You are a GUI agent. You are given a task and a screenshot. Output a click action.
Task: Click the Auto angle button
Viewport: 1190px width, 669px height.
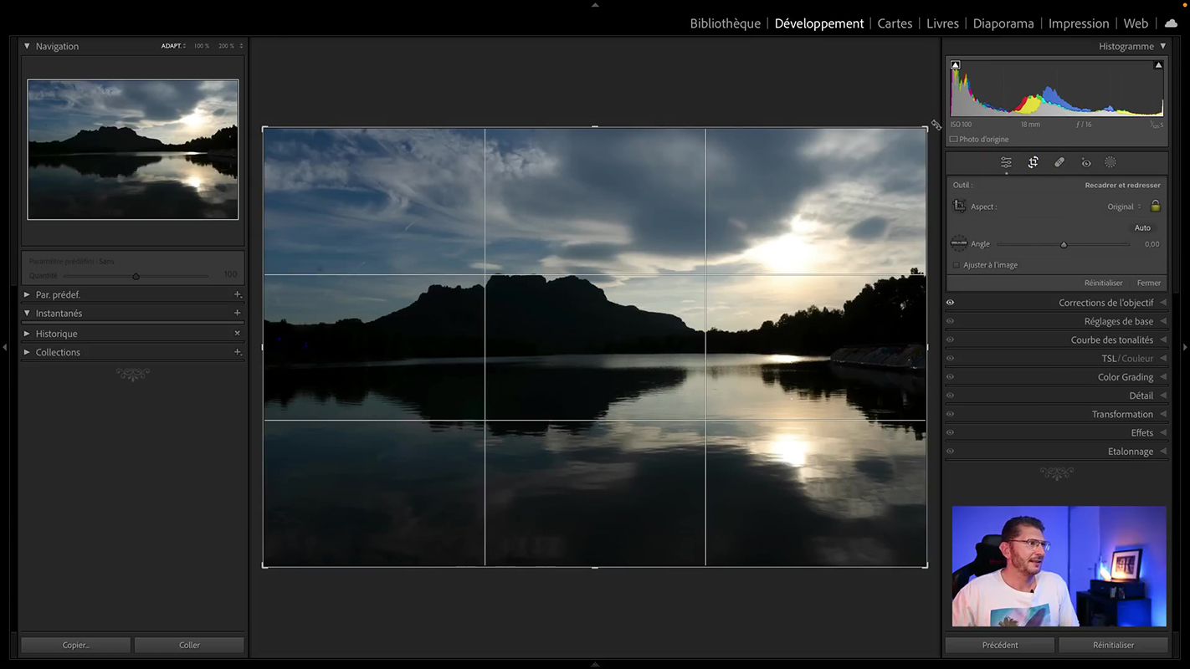[1141, 227]
